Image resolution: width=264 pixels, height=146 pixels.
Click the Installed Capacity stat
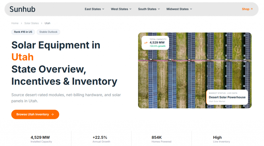pos(41,139)
